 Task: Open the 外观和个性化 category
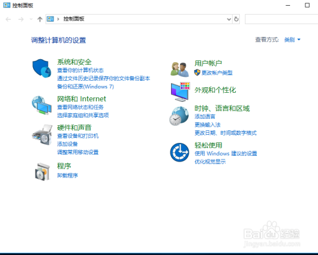tap(215, 90)
